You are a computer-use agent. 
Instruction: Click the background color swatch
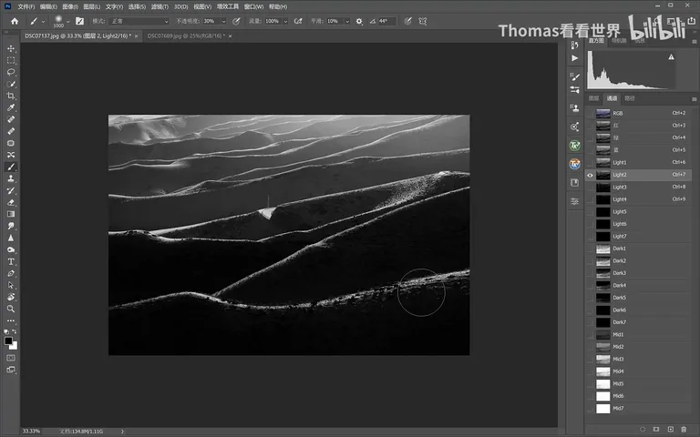coord(15,347)
